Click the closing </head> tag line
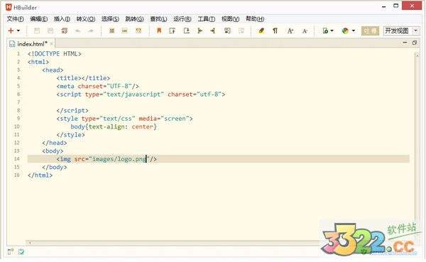This screenshot has height=262, width=426. pos(55,143)
